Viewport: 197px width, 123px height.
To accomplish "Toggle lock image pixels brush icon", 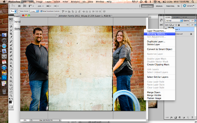I will coord(173,25).
